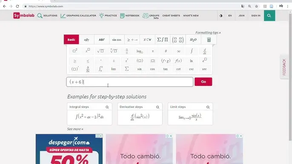Insert the sin function

pos(140,69)
